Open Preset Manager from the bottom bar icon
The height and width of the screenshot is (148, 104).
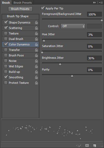[x=87, y=145]
